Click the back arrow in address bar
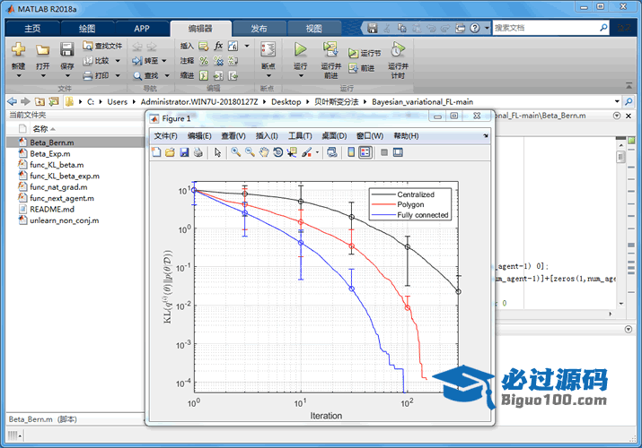 [x=13, y=101]
